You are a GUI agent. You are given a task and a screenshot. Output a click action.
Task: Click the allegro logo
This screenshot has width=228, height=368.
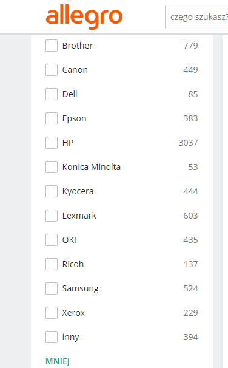click(84, 16)
